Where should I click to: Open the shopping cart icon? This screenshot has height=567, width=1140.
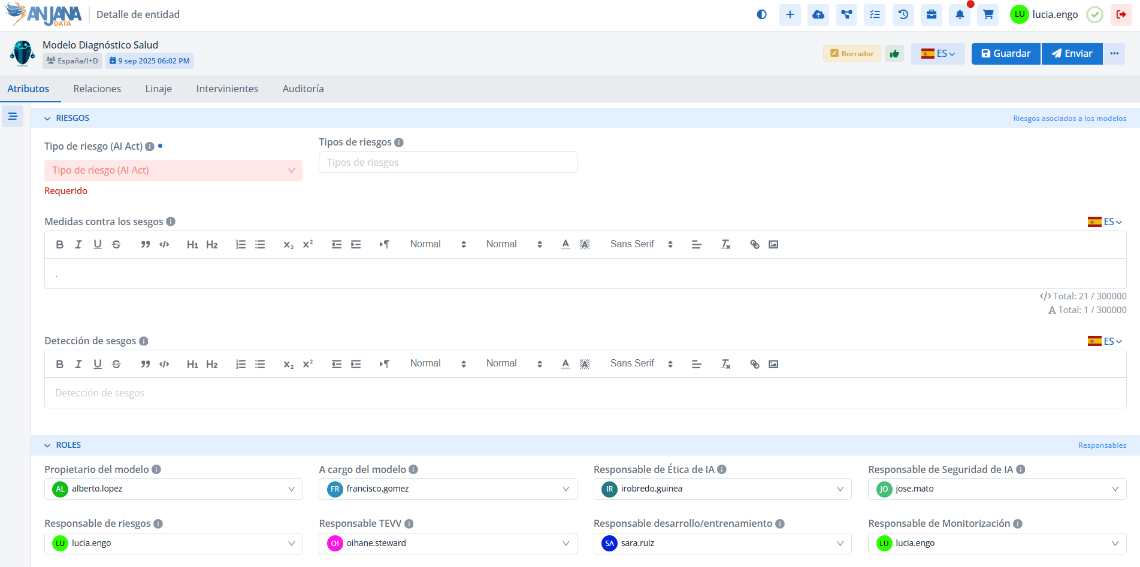(988, 15)
